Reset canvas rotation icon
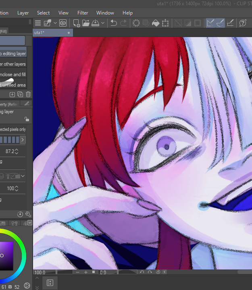 click(158, 272)
